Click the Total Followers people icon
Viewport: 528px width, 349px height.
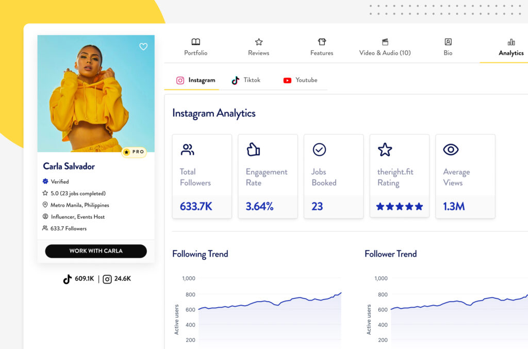click(187, 150)
